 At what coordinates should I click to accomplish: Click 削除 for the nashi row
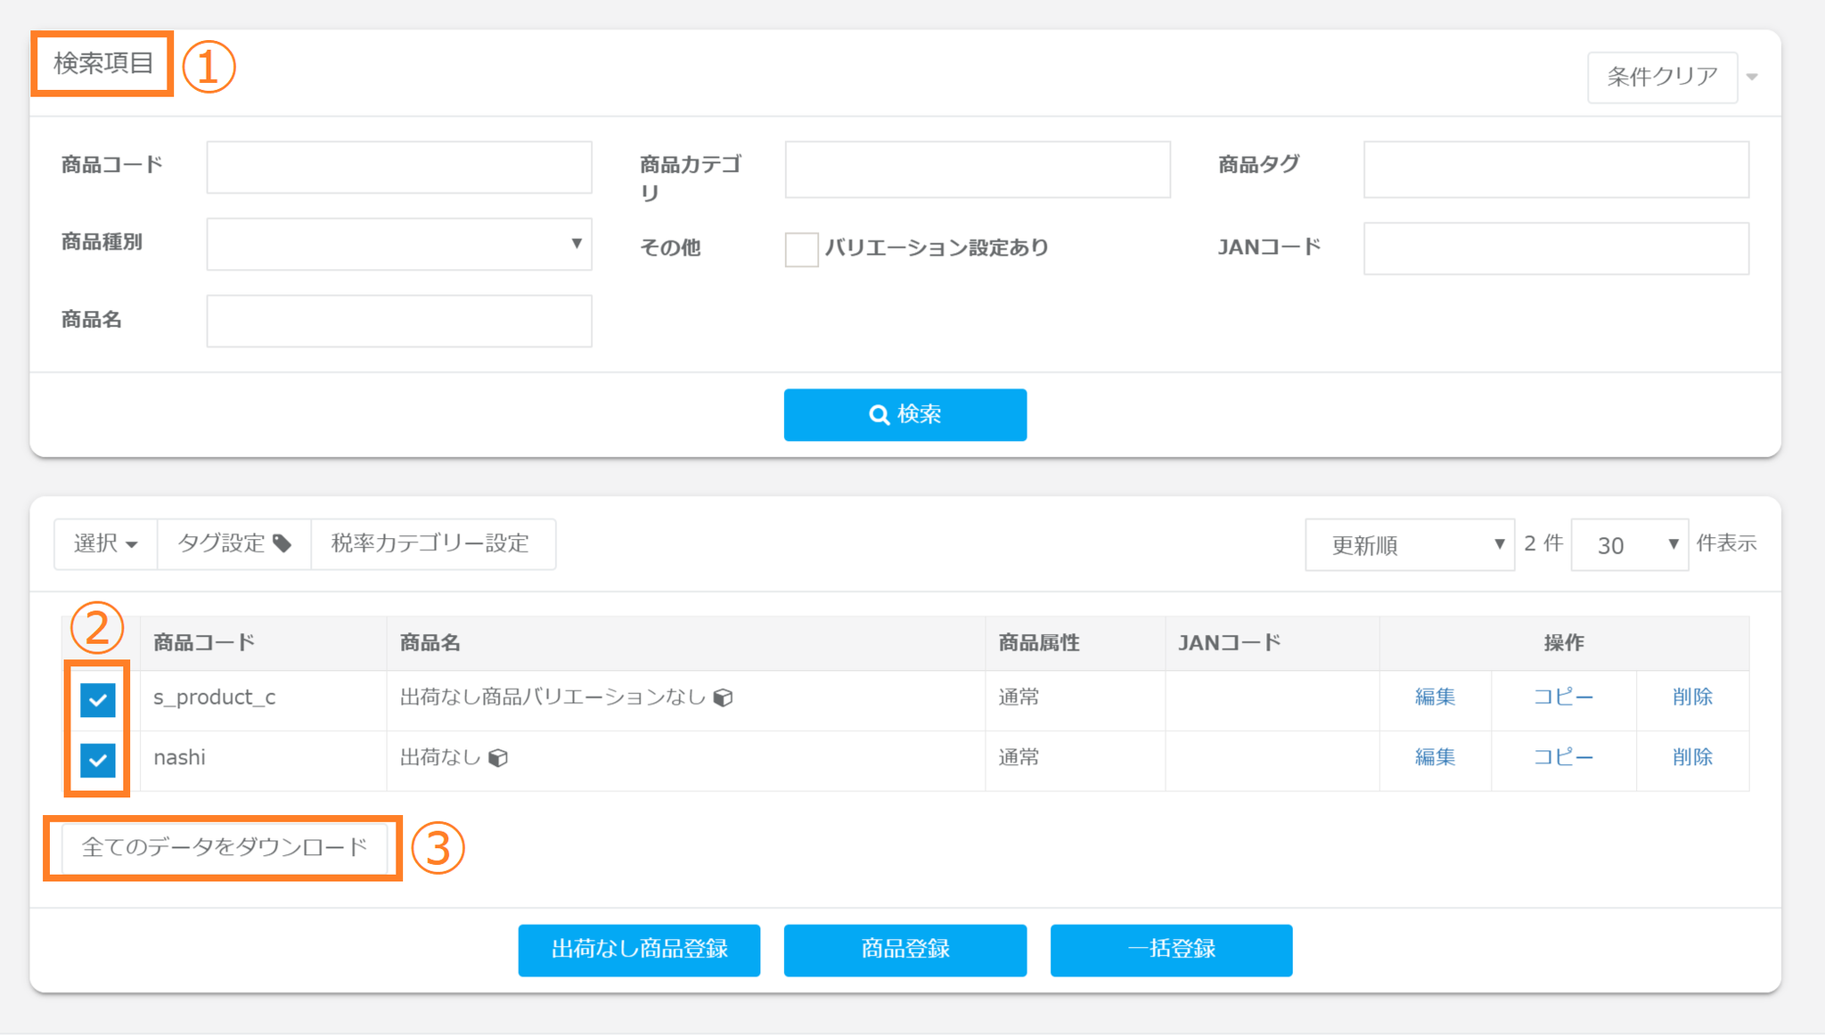click(x=1691, y=757)
